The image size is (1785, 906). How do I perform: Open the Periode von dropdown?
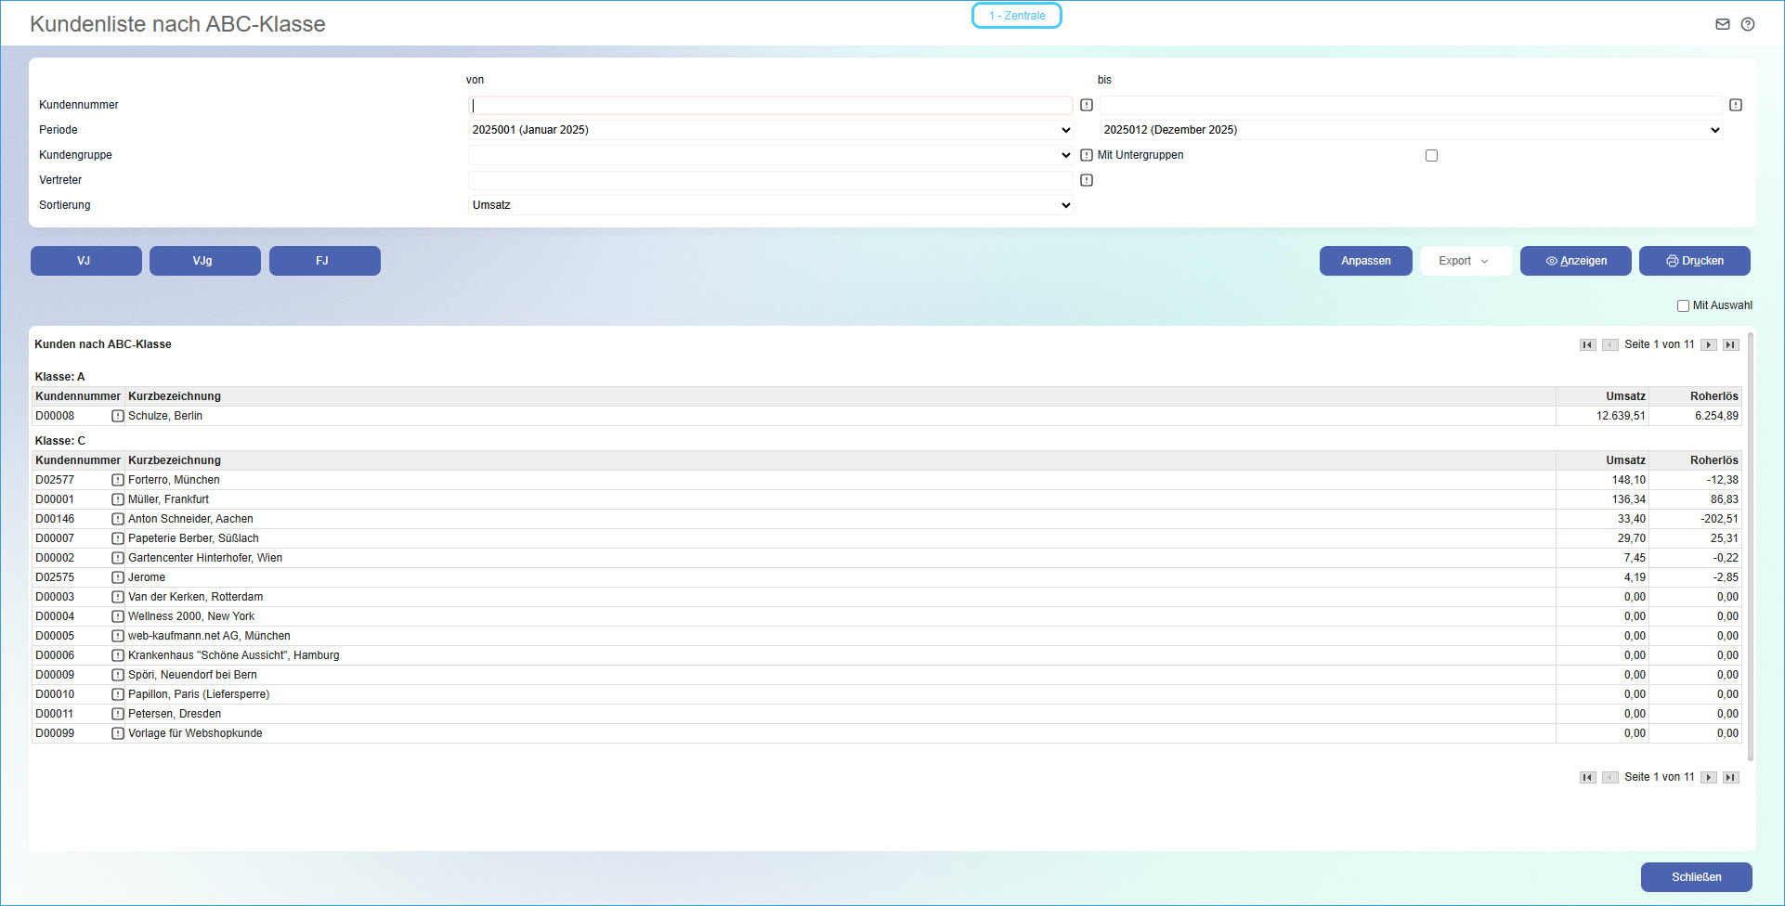tap(770, 130)
